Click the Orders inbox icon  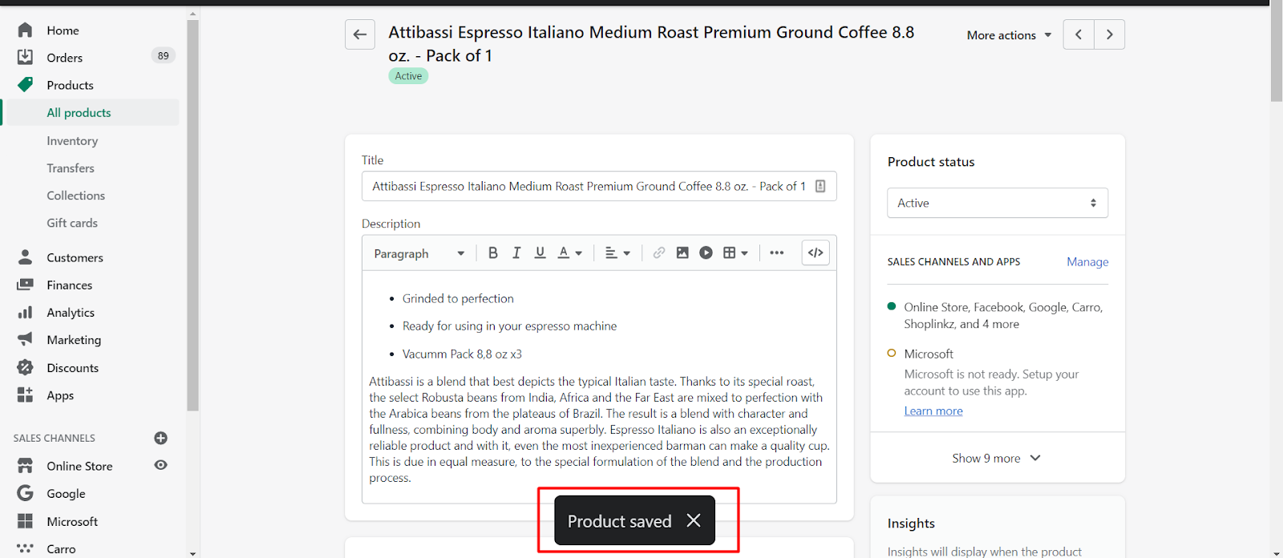(x=25, y=57)
